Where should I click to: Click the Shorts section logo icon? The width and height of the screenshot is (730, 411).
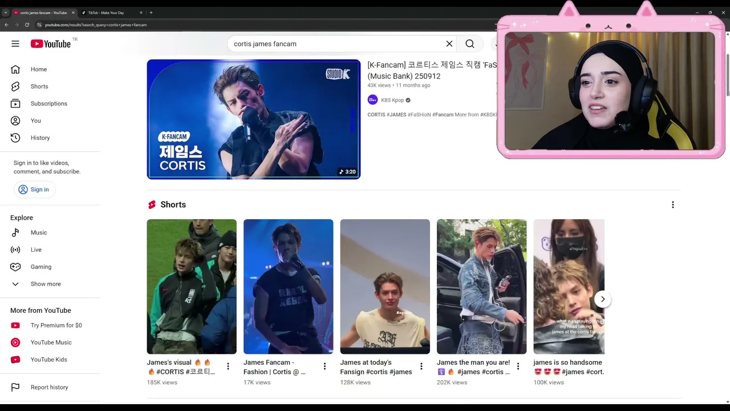pyautogui.click(x=152, y=205)
